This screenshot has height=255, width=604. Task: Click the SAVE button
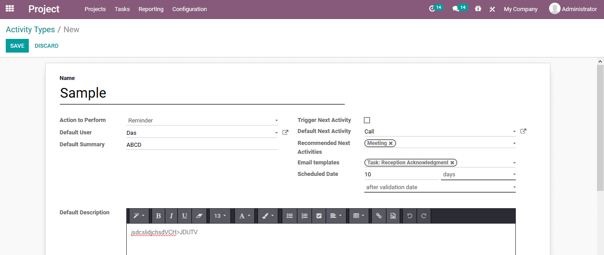pyautogui.click(x=17, y=46)
